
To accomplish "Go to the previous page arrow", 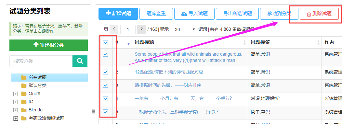I will (114, 29).
